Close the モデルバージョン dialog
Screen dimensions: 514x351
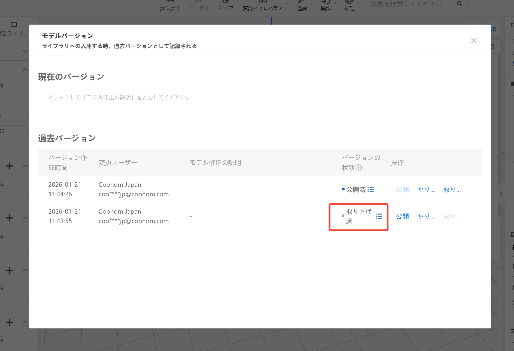click(x=474, y=40)
